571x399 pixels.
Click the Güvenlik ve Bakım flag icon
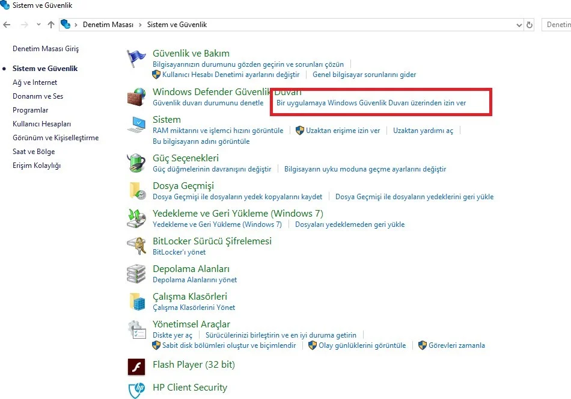136,59
